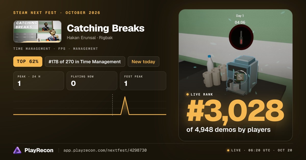Click the red screwdriver circle icon
Screen dimensions: 306x160
coord(241,37)
